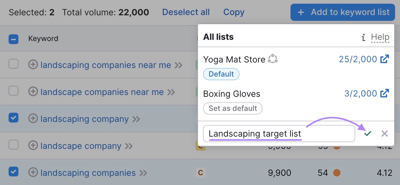Expand chevrons next to landscaping companies near me
This screenshot has width=400, height=185.
click(179, 65)
